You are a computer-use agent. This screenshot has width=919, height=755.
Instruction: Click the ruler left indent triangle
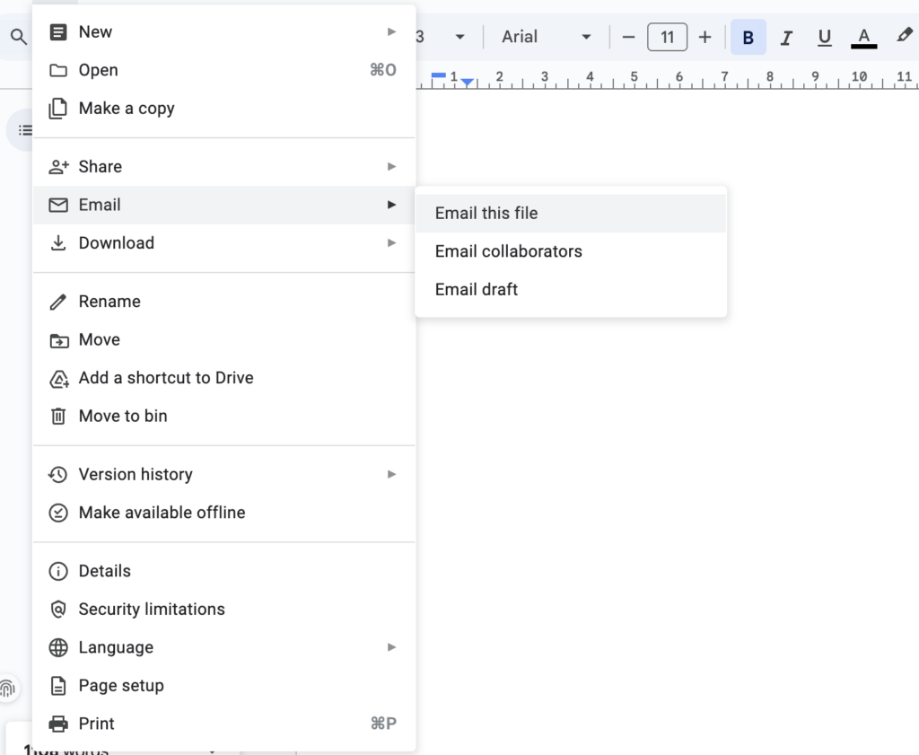point(467,83)
